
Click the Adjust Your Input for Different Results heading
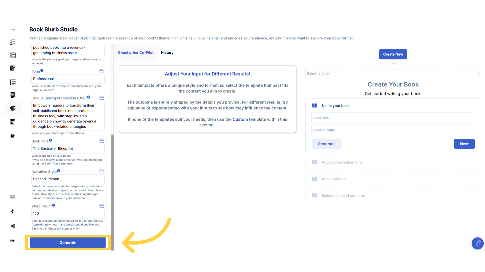pyautogui.click(x=207, y=74)
